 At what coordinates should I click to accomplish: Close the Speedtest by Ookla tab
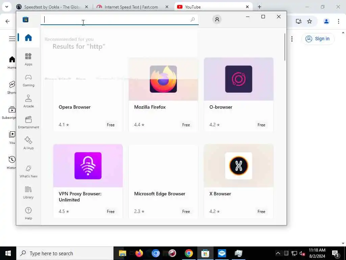[86, 7]
